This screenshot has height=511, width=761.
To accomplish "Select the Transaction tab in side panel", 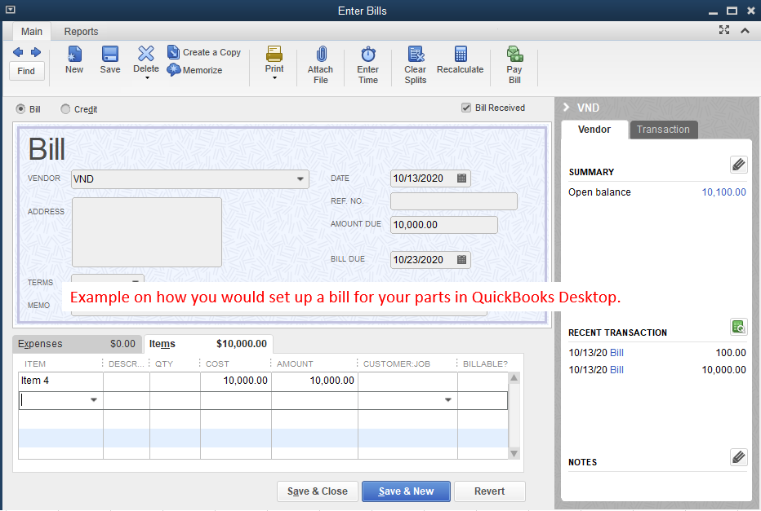I will tap(664, 130).
